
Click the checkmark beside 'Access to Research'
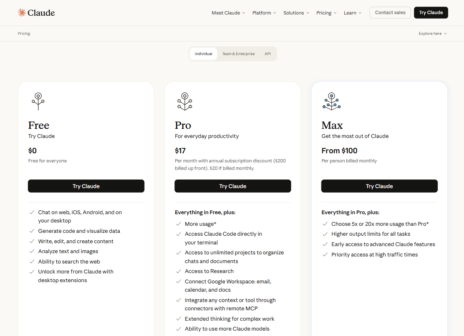(x=179, y=271)
